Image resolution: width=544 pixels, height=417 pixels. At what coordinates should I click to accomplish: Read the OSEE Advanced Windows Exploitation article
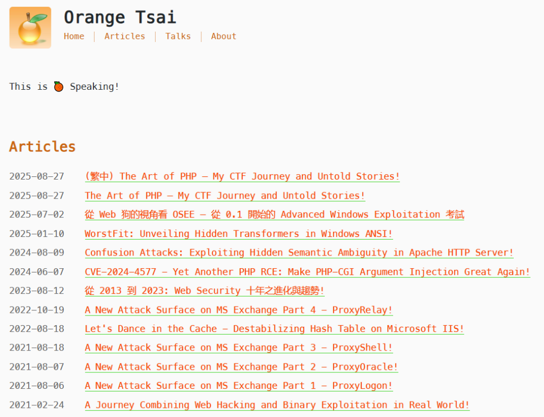[x=274, y=215]
